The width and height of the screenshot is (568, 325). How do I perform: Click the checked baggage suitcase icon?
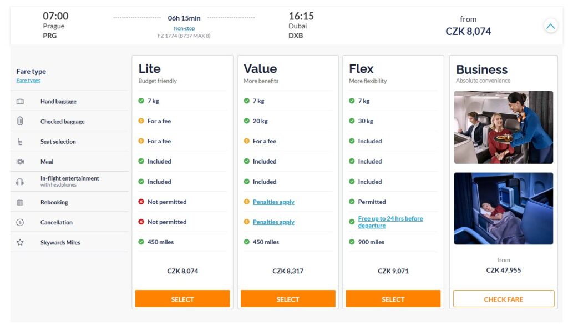click(x=20, y=121)
